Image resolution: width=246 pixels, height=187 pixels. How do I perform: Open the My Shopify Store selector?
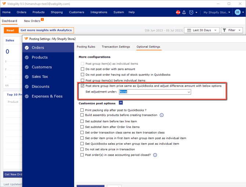click(217, 12)
